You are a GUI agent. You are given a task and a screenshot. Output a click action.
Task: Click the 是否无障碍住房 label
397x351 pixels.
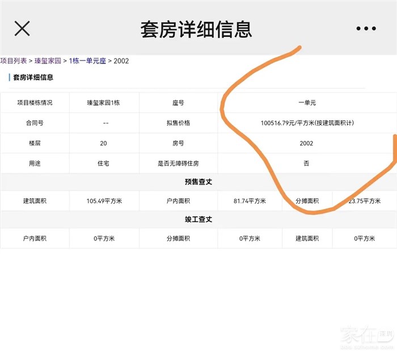click(x=178, y=164)
